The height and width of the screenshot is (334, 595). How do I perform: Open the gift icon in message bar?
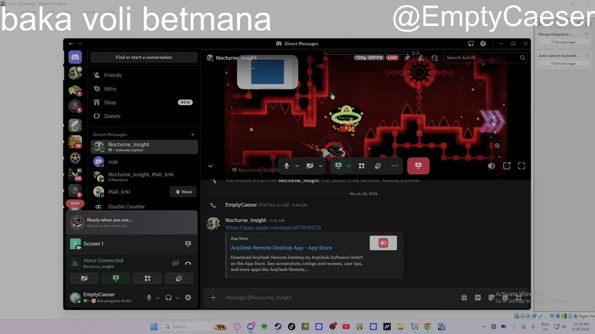(464, 297)
